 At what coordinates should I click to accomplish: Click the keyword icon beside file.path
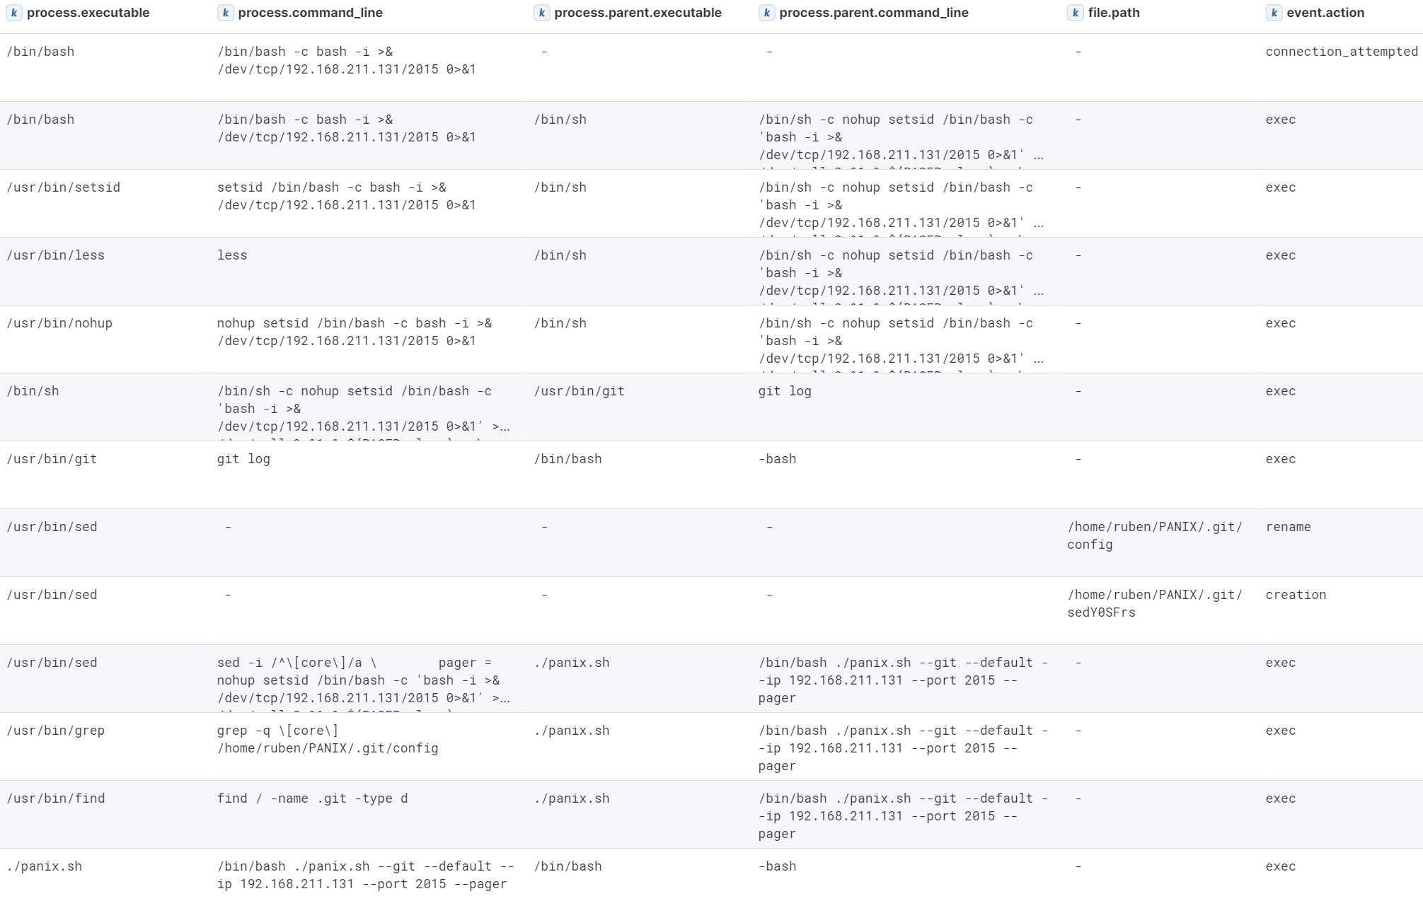[x=1075, y=13]
